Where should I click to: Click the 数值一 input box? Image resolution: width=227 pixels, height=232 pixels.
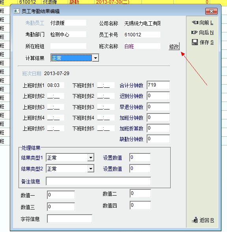click(61, 195)
